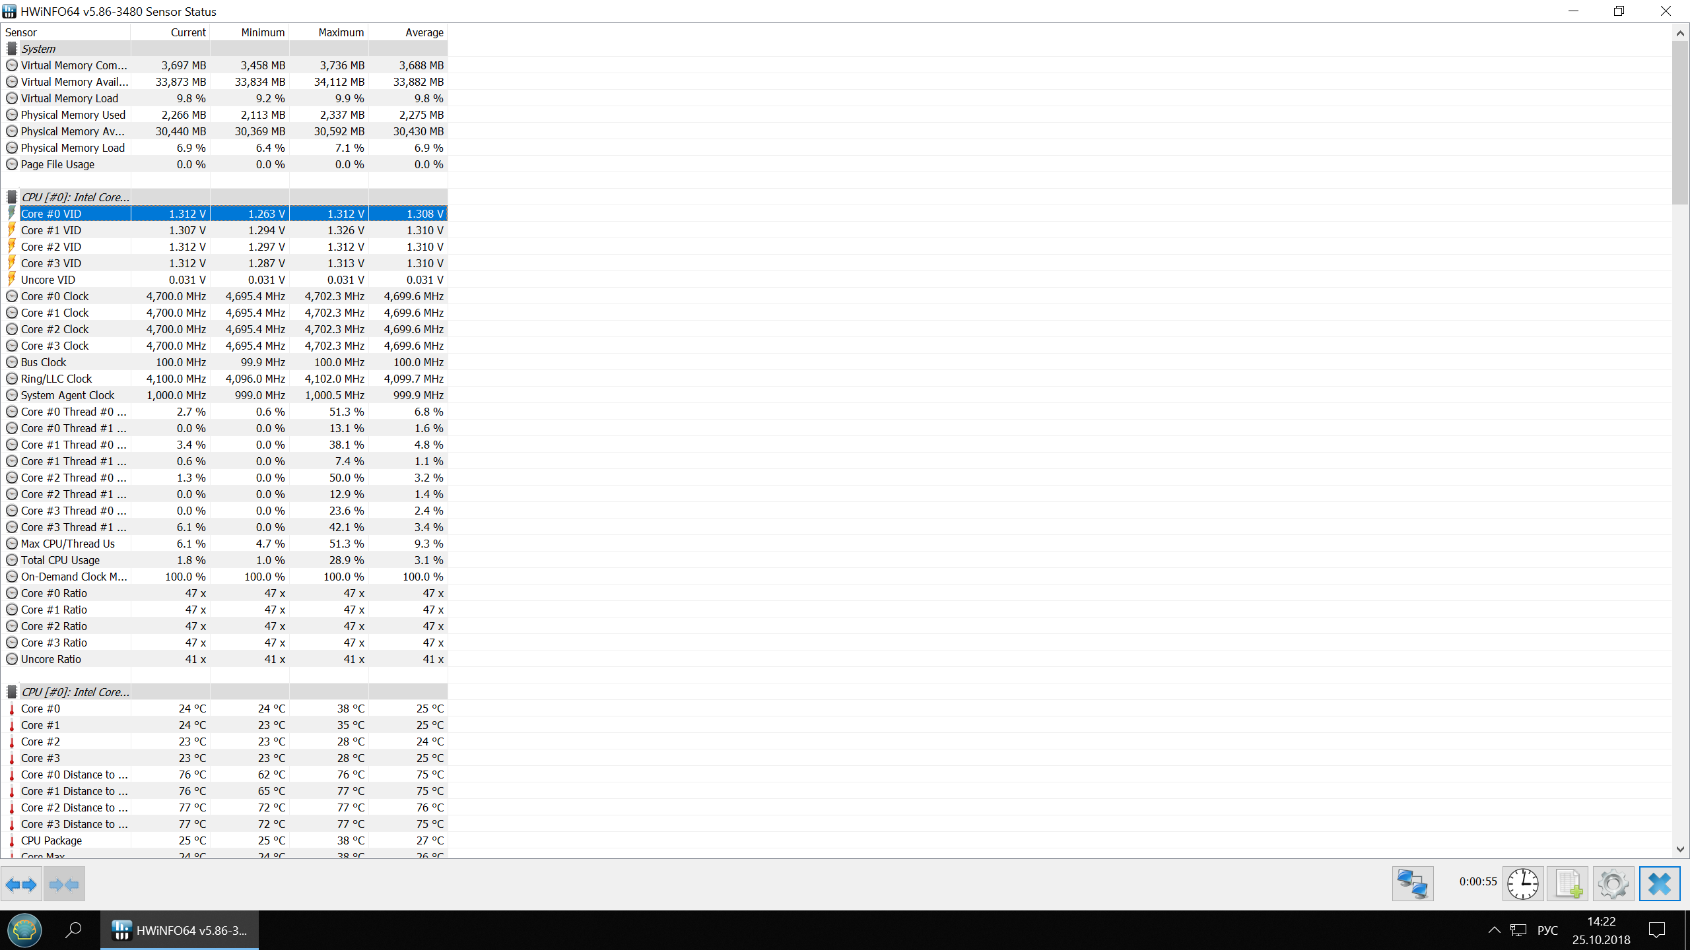Click the System group chip icon
Viewport: 1690px width, 950px height.
11,49
